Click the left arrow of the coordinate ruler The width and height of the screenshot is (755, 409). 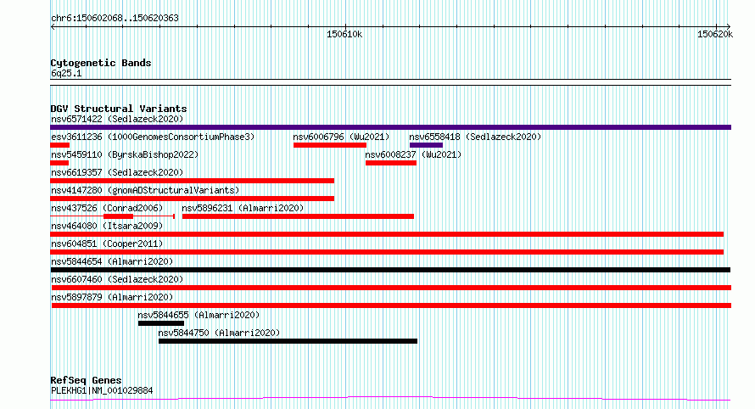click(53, 26)
